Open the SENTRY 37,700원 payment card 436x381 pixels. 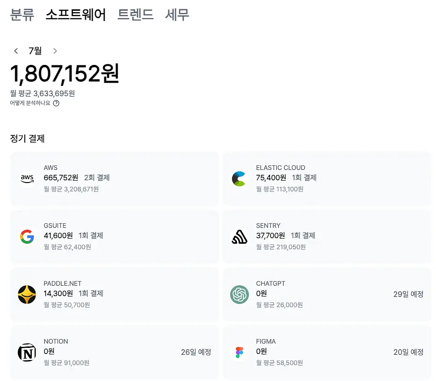coord(327,237)
